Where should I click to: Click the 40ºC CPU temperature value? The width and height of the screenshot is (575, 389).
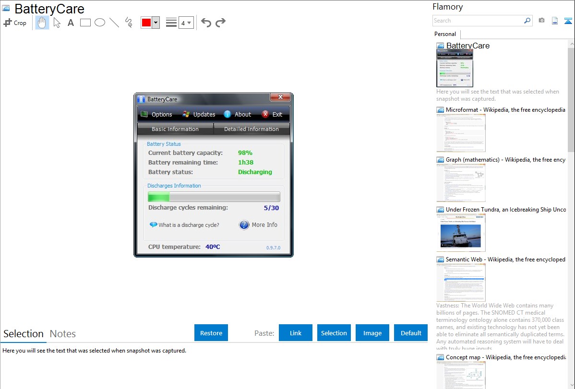213,247
